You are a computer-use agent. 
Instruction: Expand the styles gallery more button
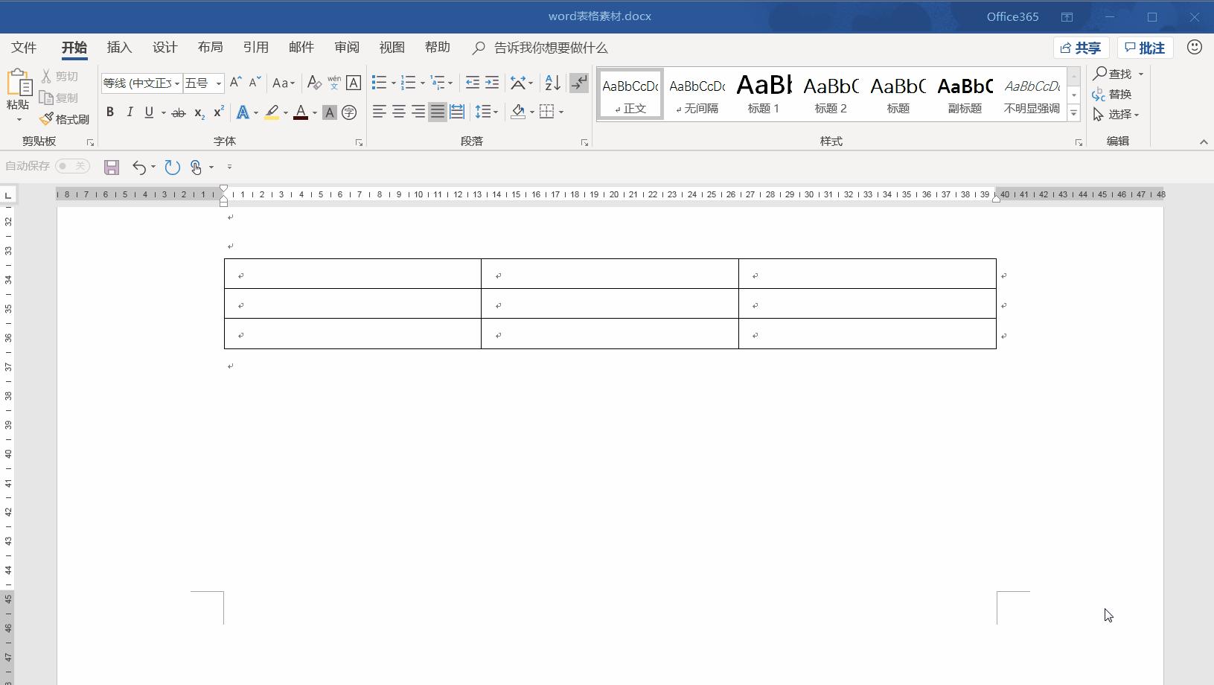click(x=1073, y=113)
